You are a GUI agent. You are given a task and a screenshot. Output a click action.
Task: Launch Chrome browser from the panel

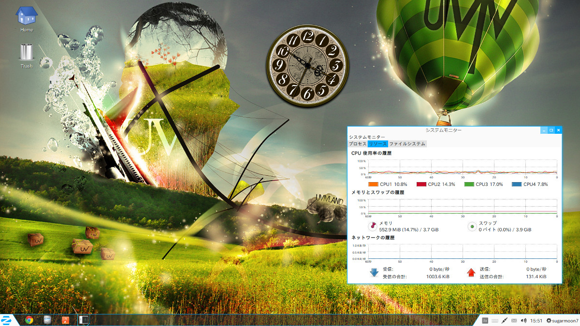[29, 320]
